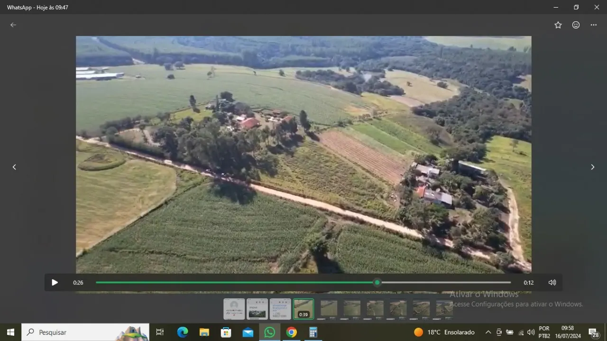Select the highlighted 0:39 video thumbnail
The width and height of the screenshot is (607, 341).
pyautogui.click(x=303, y=309)
